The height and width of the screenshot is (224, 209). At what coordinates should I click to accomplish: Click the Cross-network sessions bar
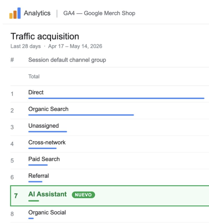42,148
